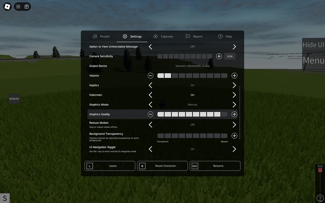Increase Volume with the plus button

pyautogui.click(x=234, y=75)
